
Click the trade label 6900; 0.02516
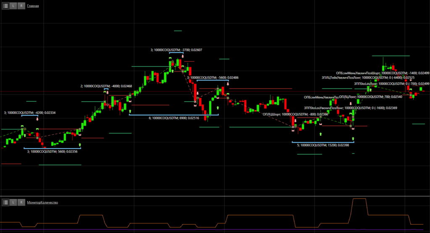click(173, 118)
